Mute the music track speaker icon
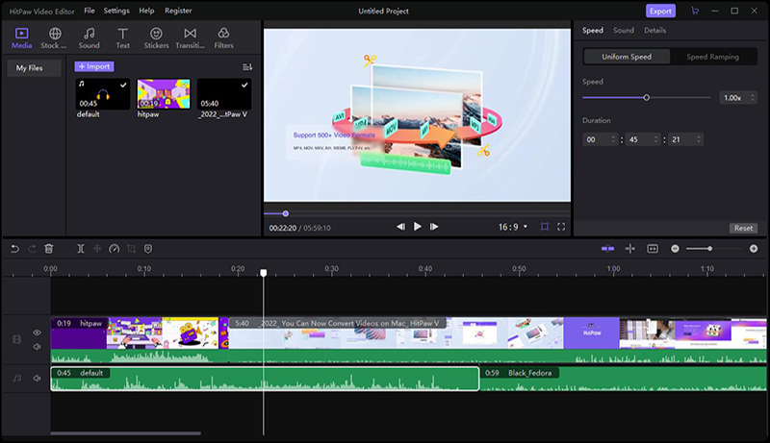The height and width of the screenshot is (443, 770). tap(37, 379)
